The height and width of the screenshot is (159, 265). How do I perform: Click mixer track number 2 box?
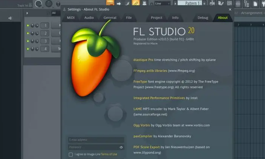coord(45,33)
